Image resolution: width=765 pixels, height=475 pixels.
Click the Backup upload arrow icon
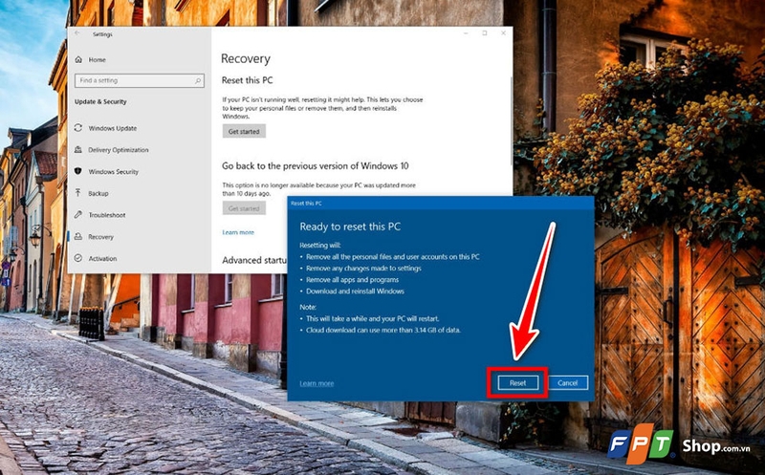[x=78, y=193]
